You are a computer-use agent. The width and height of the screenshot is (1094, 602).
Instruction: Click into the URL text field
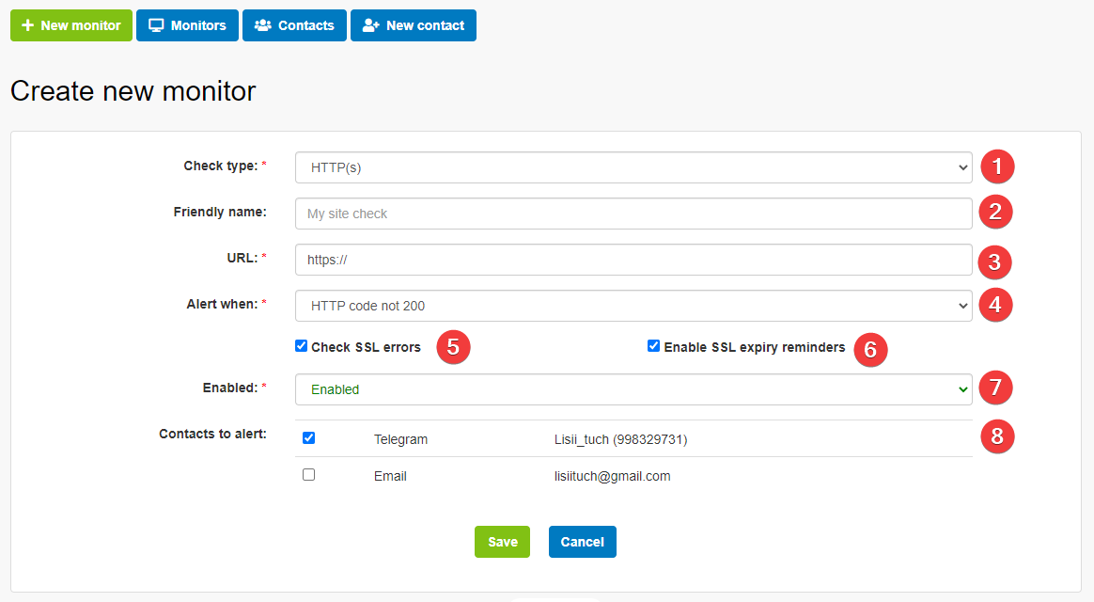pyautogui.click(x=633, y=260)
